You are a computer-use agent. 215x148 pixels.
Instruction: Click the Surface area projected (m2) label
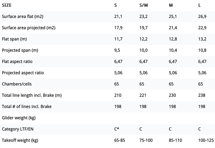point(29,28)
